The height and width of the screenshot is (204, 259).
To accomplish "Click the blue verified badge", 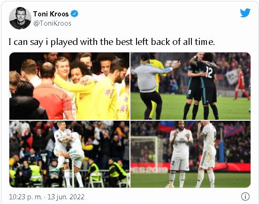I will click(75, 14).
